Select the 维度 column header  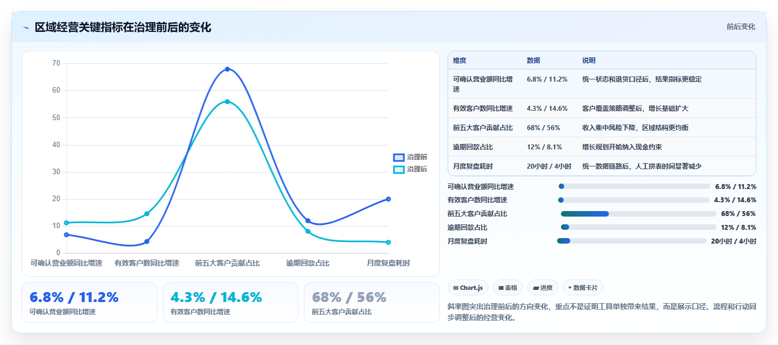pyautogui.click(x=460, y=61)
